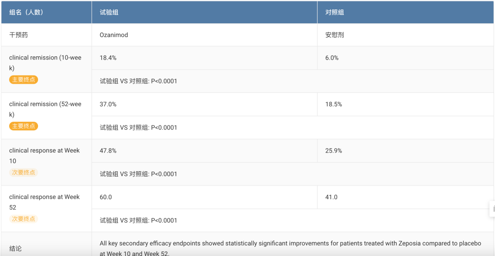Select the 试验组 column header
This screenshot has height=256, width=495.
[109, 12]
